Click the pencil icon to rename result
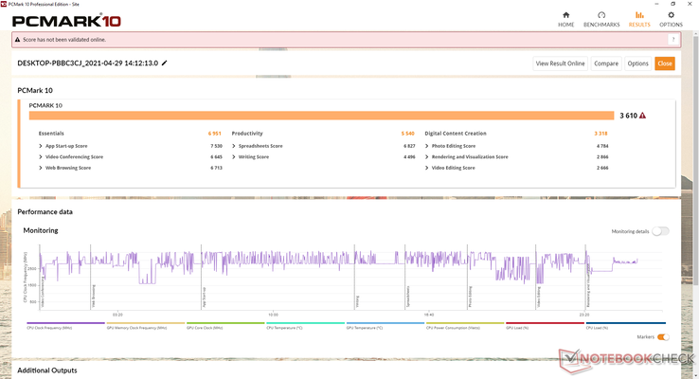699x379 pixels. [x=165, y=63]
